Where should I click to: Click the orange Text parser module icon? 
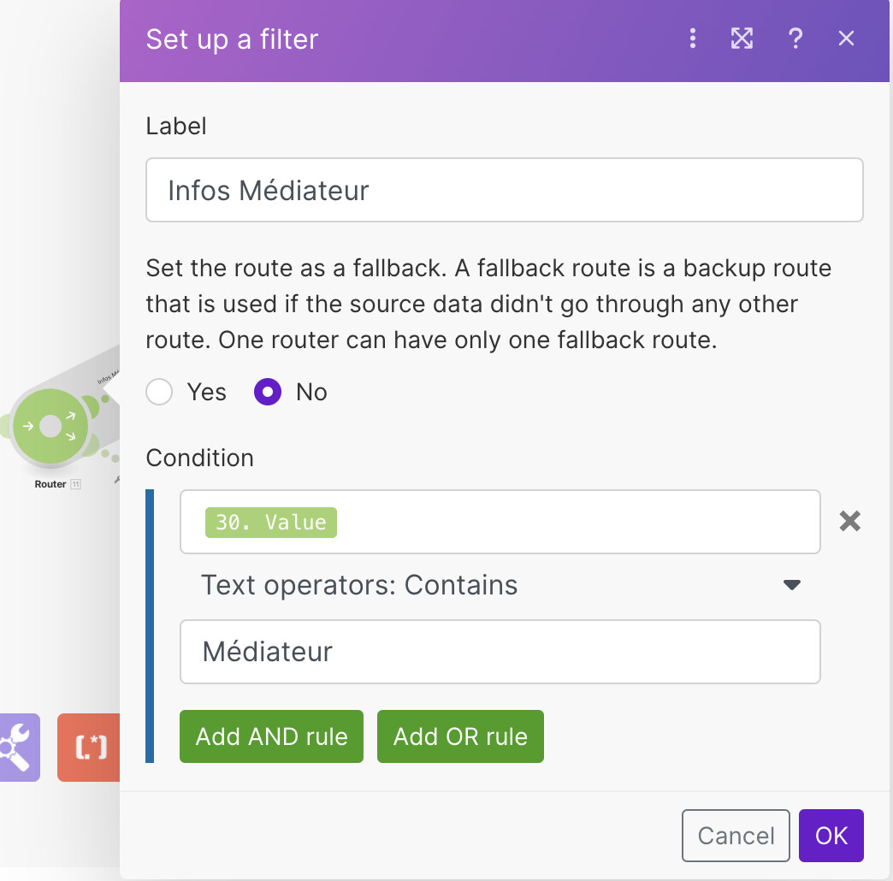(x=89, y=748)
